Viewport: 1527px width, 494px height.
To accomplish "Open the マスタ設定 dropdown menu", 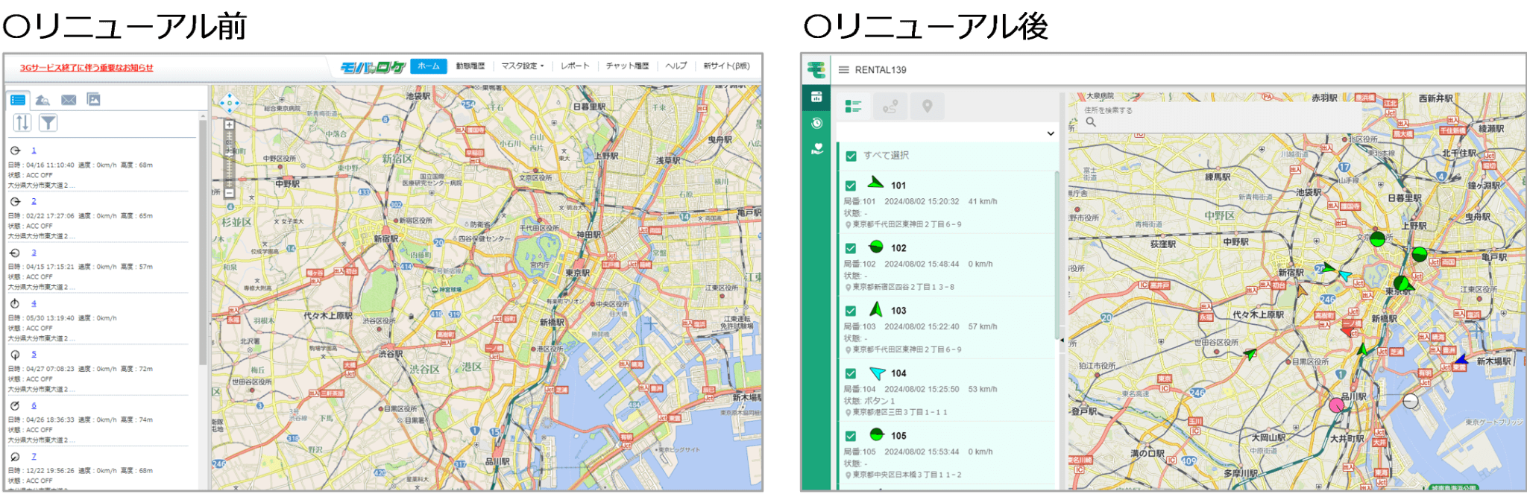I will 522,66.
